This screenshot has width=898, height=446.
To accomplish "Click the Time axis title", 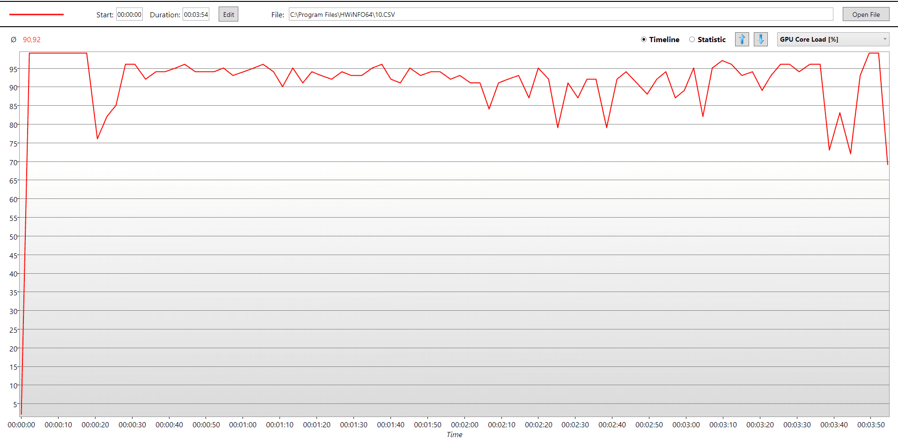I will coord(454,435).
